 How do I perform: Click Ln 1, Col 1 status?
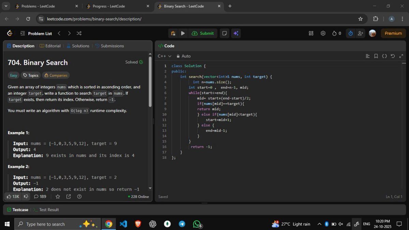pos(394,197)
